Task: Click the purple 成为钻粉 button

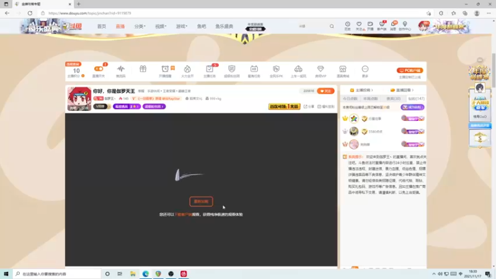Action: tap(412, 107)
